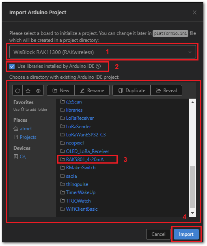Click the Places heading

tap(20, 120)
